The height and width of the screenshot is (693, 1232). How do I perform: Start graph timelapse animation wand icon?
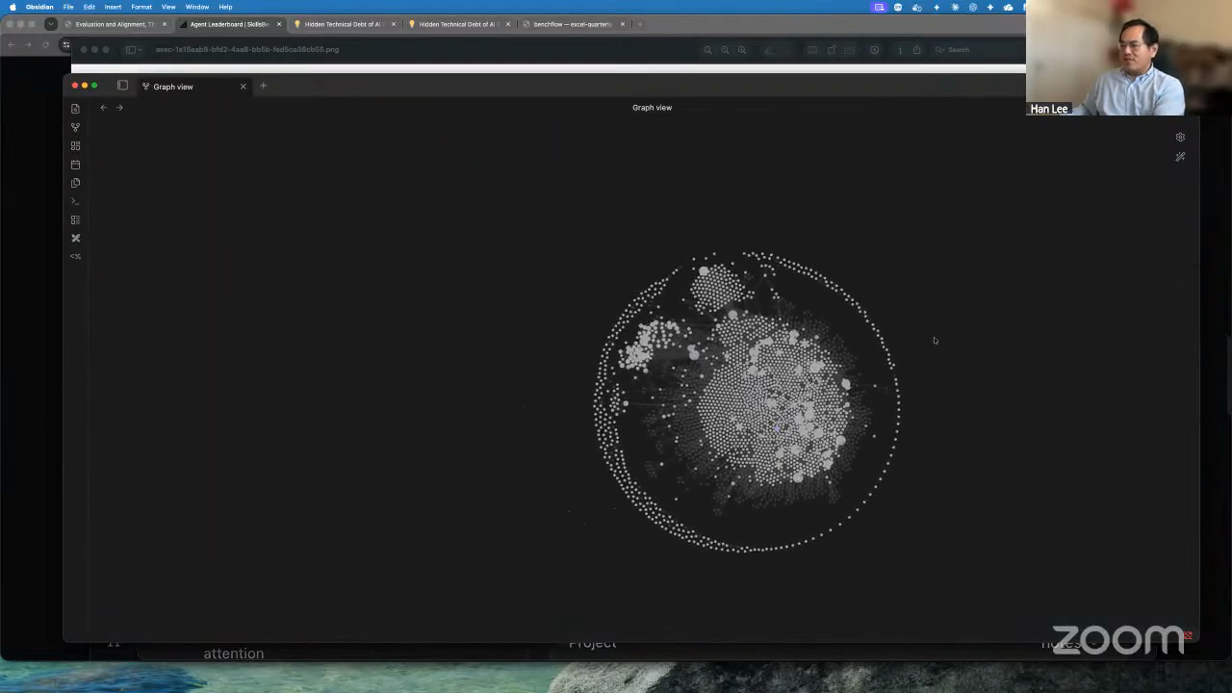[1180, 157]
